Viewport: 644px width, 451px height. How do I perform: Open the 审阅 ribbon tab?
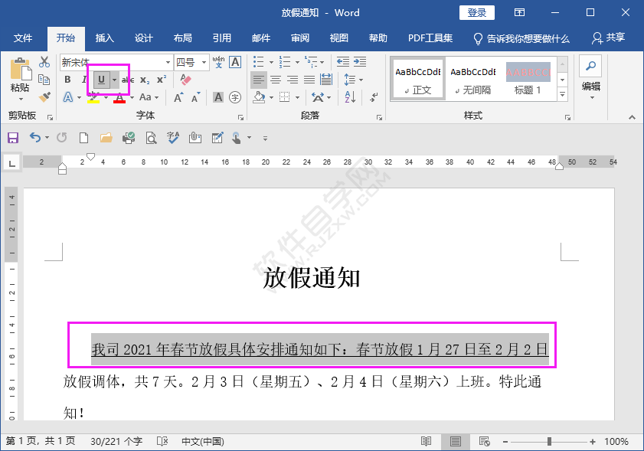pos(299,38)
